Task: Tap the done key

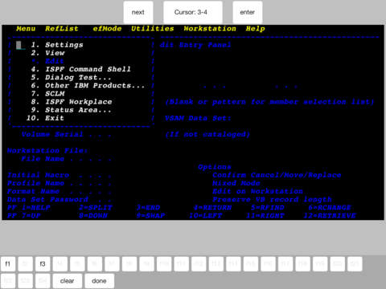Action: click(x=99, y=281)
